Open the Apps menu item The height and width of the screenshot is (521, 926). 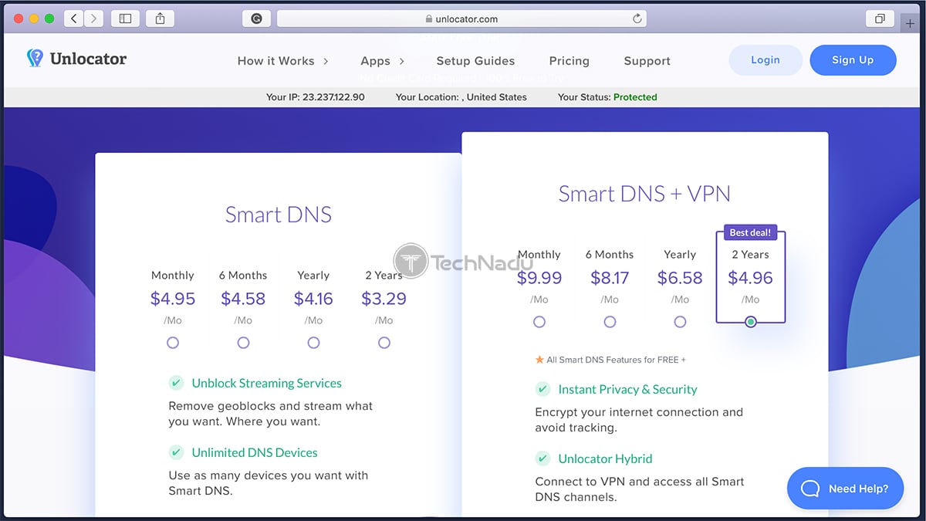coord(375,61)
